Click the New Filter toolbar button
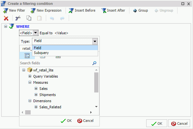 pyautogui.click(x=14, y=10)
